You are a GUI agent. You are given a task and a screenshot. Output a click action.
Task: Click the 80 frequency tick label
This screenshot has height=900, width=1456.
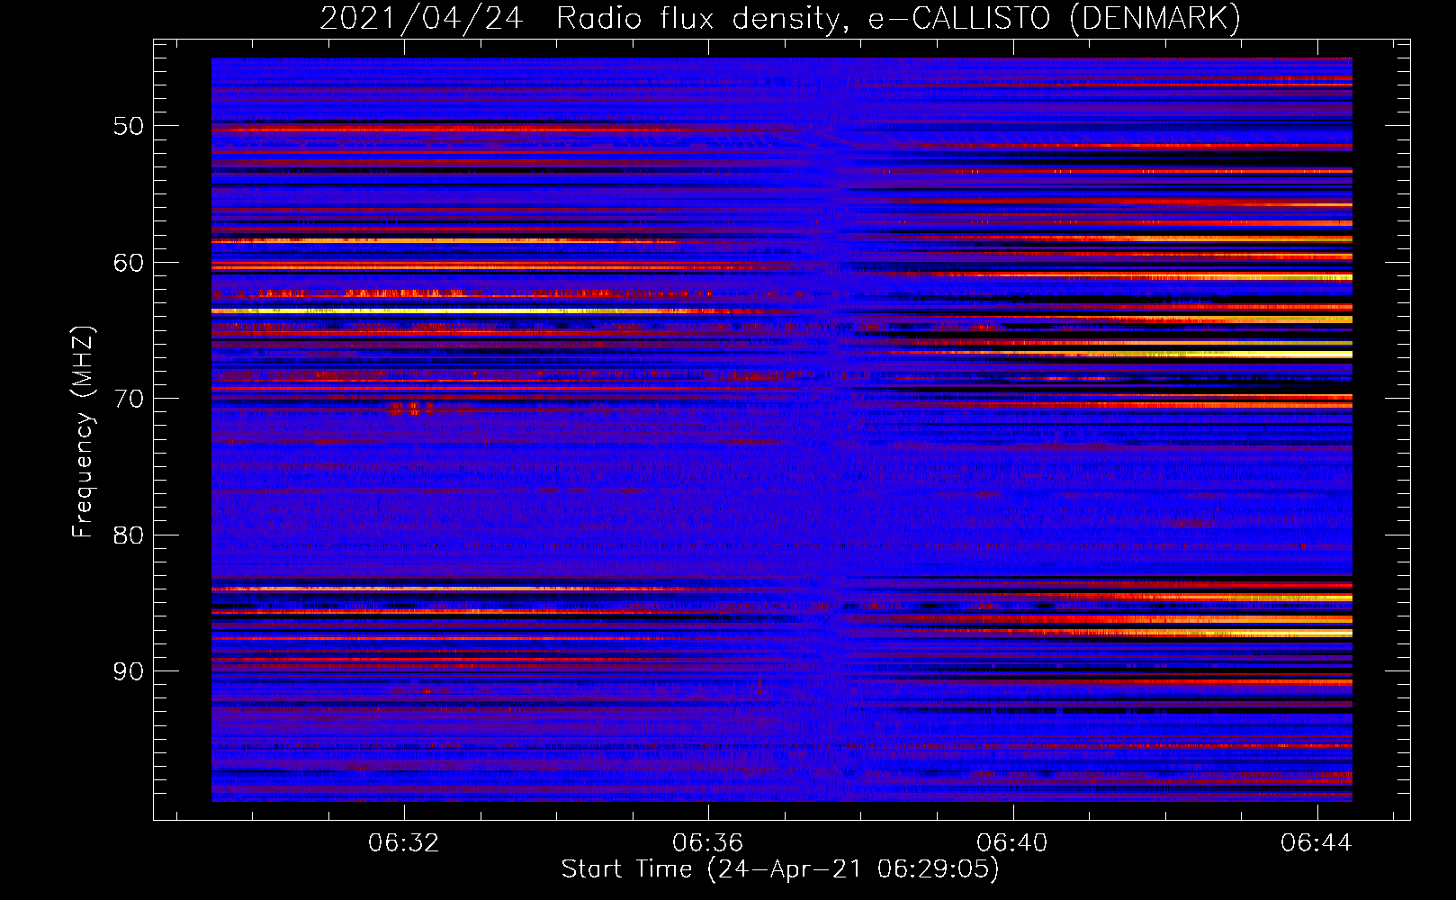128,535
